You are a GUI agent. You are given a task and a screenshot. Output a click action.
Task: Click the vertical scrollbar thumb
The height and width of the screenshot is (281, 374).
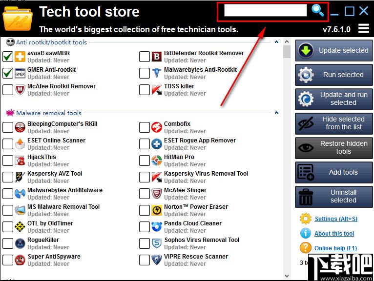[x=287, y=52]
